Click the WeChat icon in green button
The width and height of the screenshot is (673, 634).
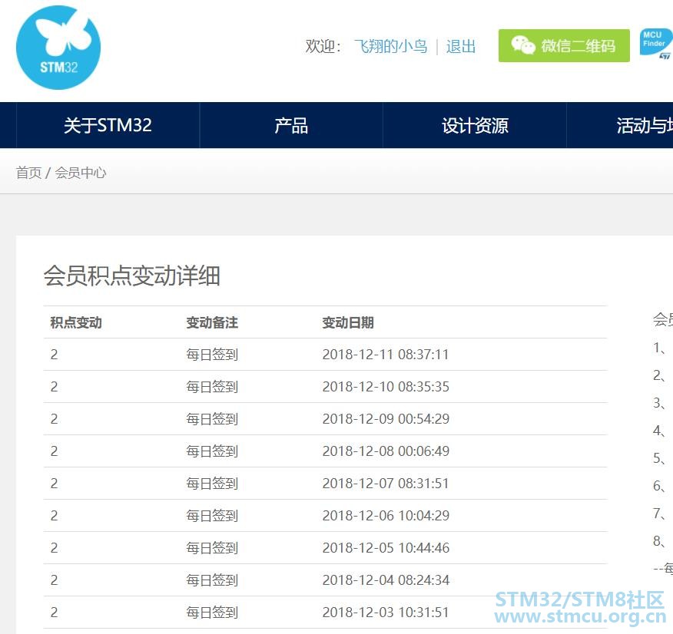(523, 45)
